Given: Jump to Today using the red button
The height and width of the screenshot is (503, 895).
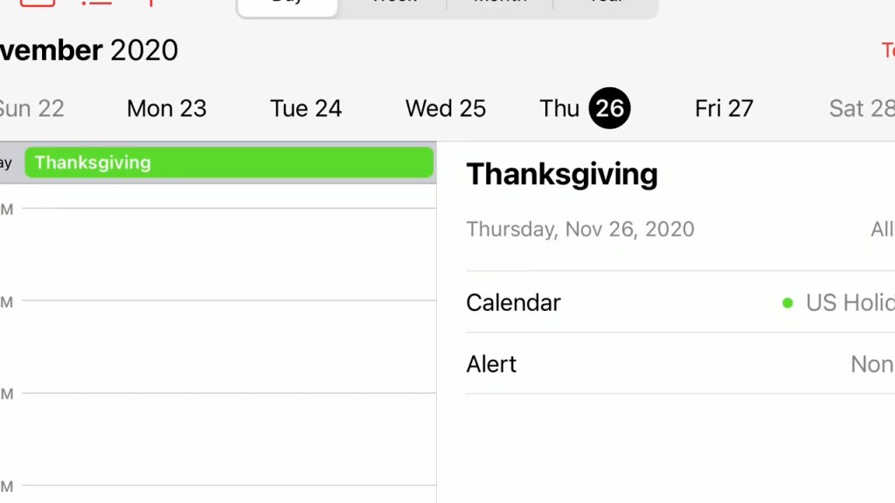Looking at the screenshot, I should 887,51.
